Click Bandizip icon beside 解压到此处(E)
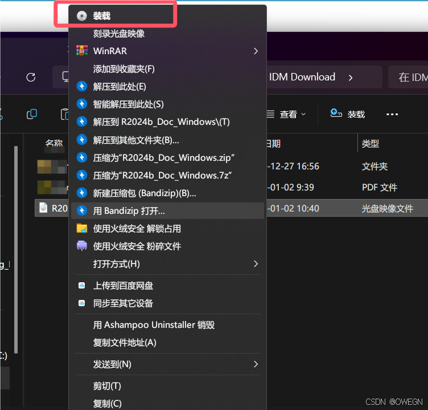Viewport: 428px width, 410px height. point(81,86)
